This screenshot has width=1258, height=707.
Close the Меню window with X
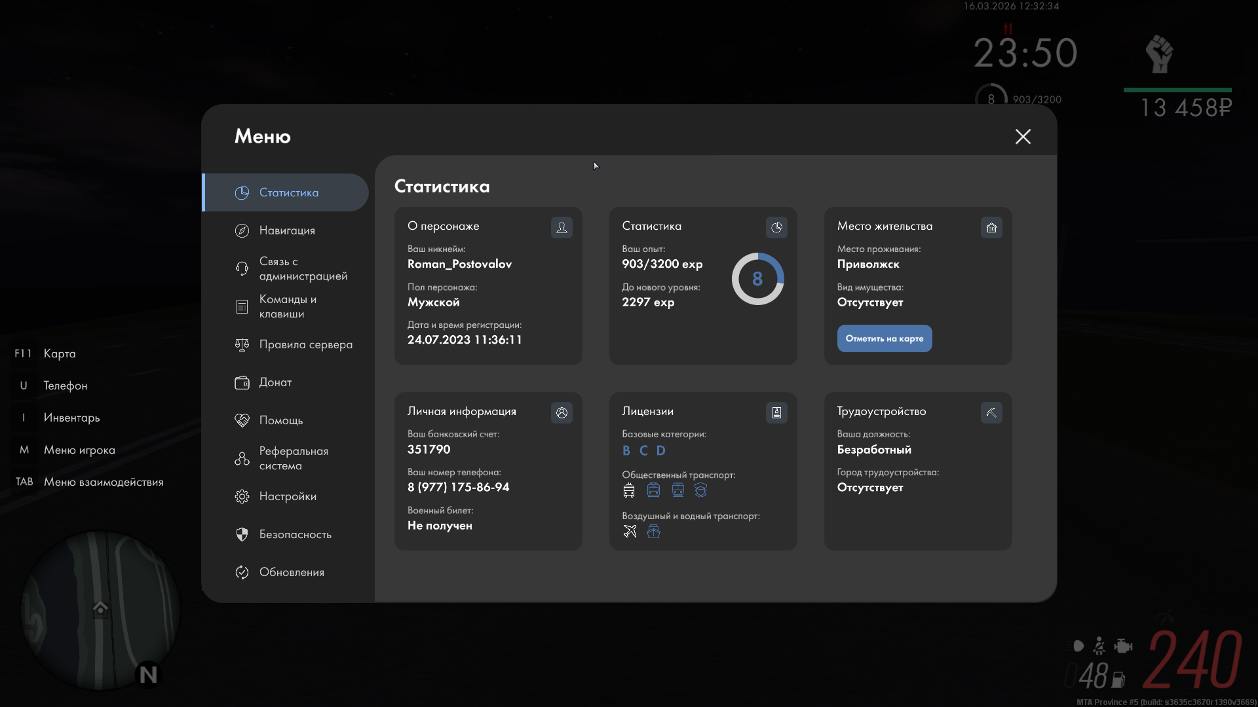click(1023, 136)
